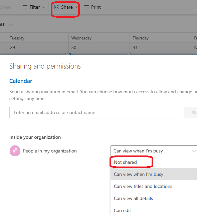Screen dimensions: 197x215
Task: Click date 29 in calendar
Action: point(12,47)
